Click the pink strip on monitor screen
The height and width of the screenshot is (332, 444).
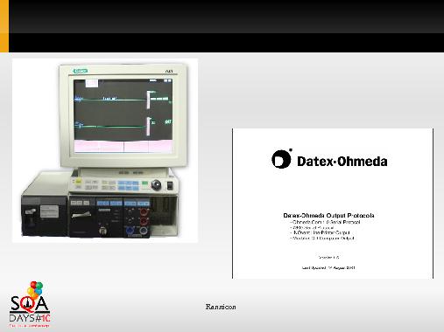123,146
